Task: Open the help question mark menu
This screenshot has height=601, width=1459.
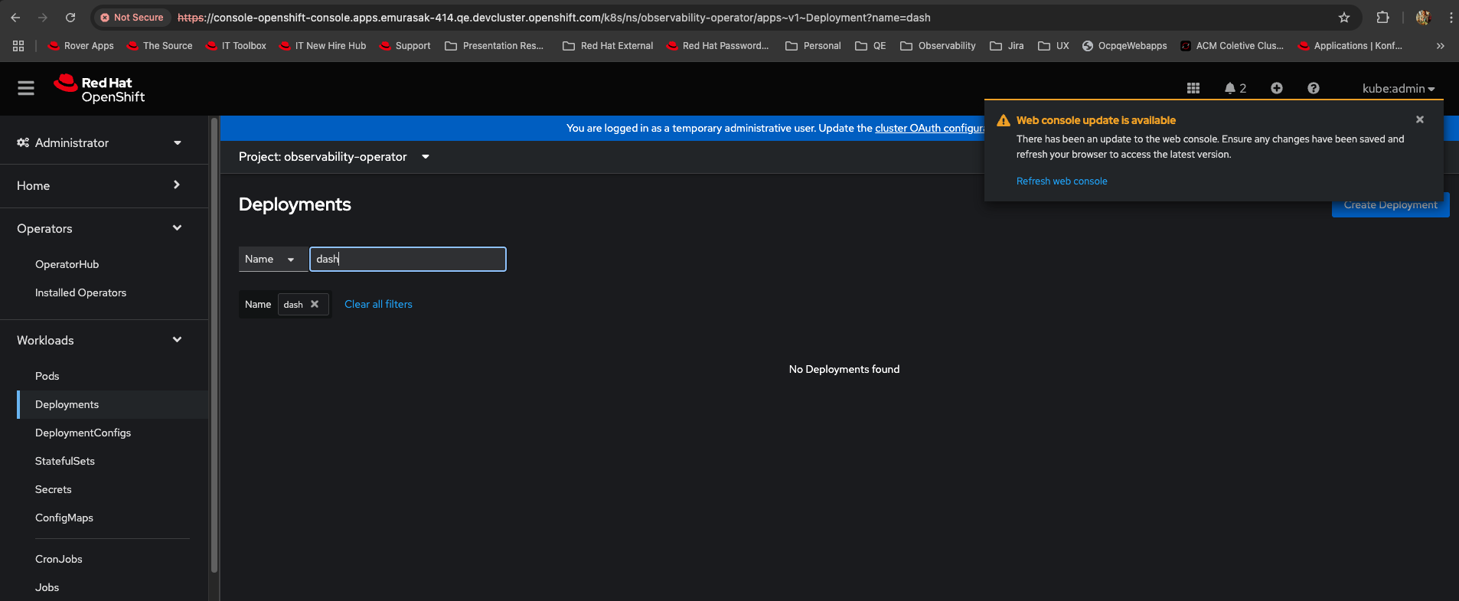Action: (1314, 88)
